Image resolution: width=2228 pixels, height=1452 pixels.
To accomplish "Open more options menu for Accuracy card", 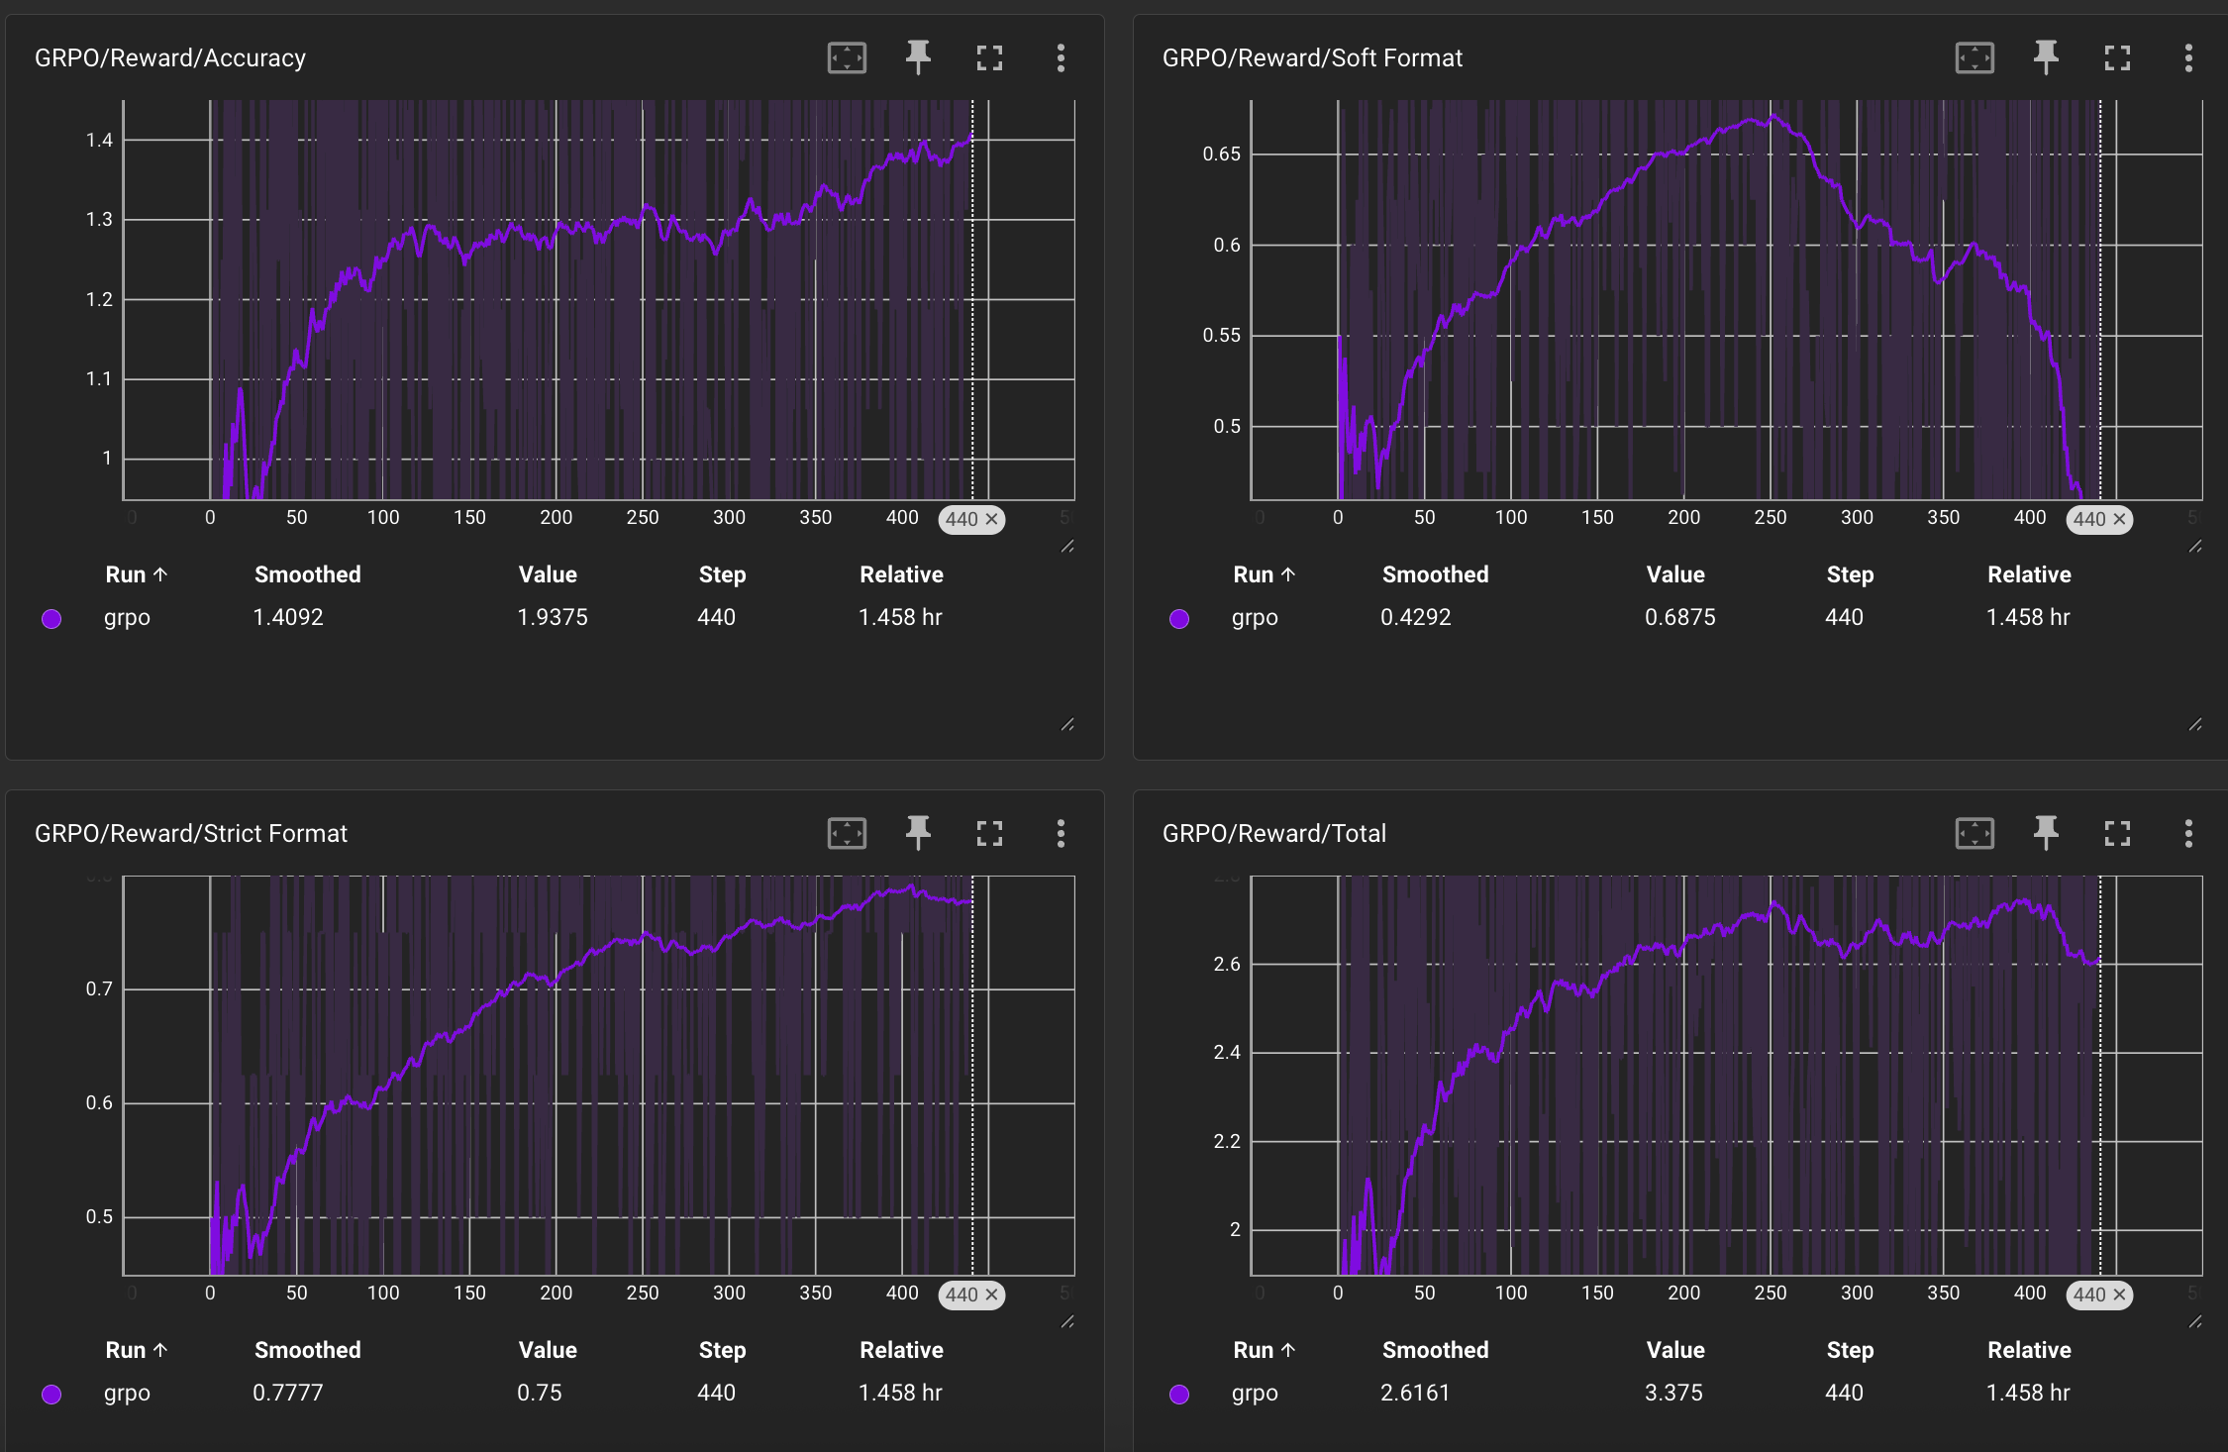I will coord(1061,58).
